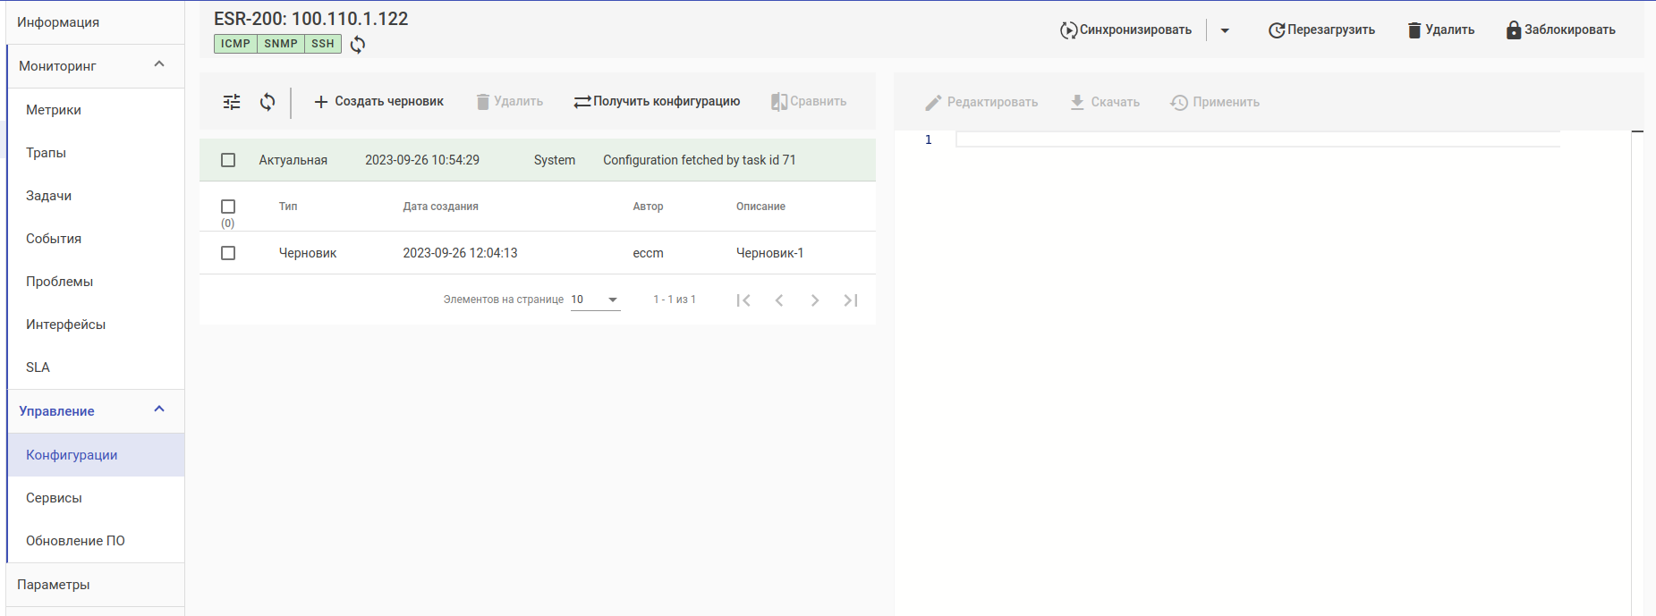Open Параметры in the sidebar

(95, 585)
